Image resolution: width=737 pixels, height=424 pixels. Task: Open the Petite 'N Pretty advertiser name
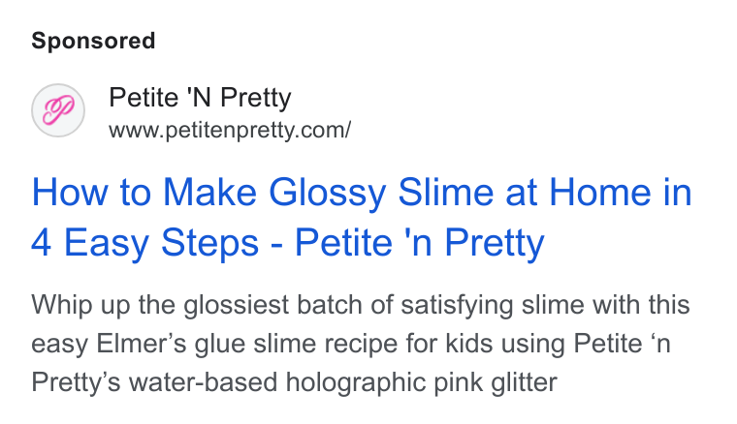200,98
